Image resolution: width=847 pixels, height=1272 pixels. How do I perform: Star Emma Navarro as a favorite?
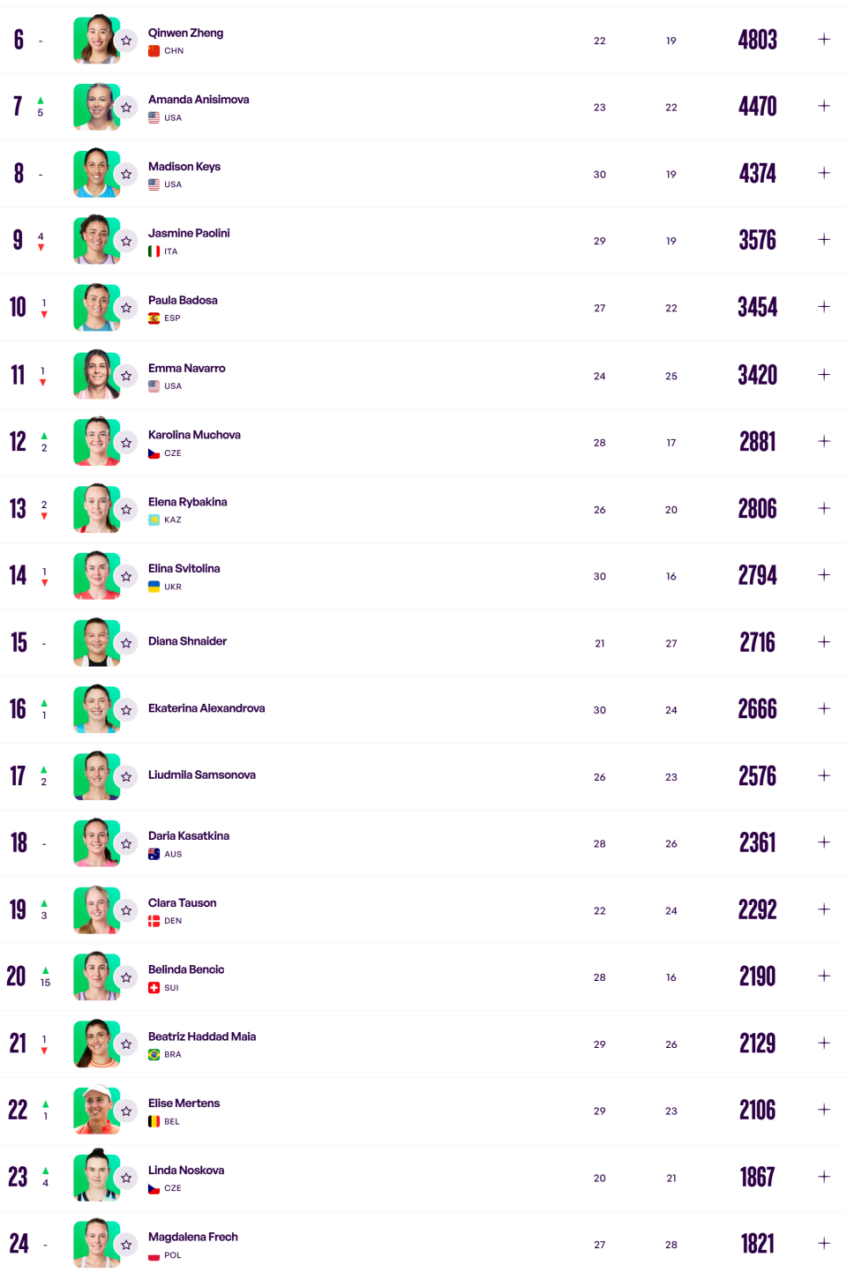tap(126, 376)
